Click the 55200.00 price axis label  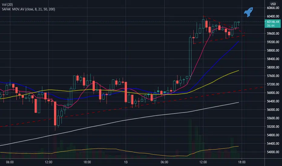coord(273,126)
